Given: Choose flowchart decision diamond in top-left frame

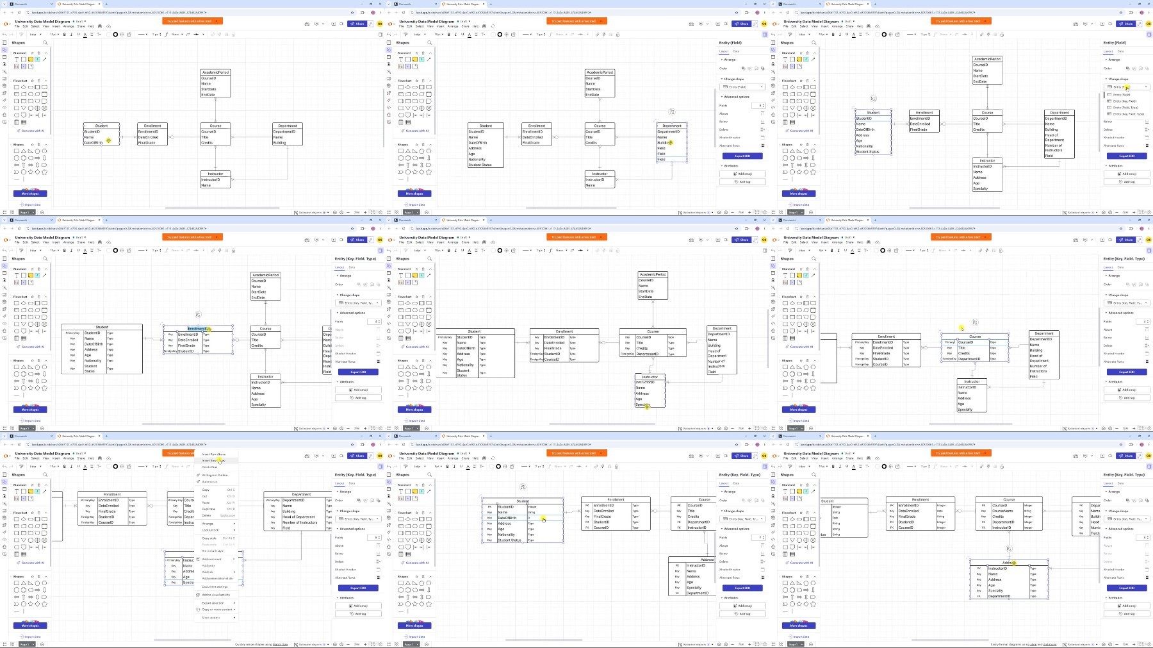Looking at the screenshot, I should (24, 87).
